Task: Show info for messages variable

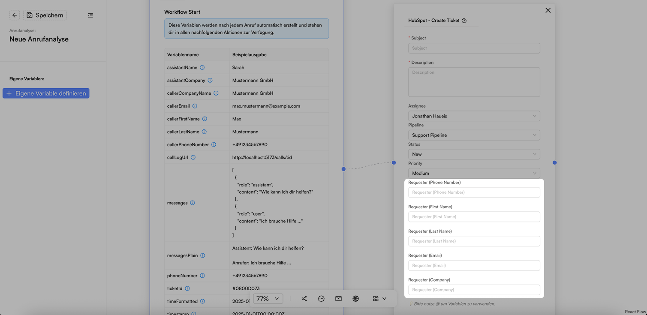Action: 193,203
